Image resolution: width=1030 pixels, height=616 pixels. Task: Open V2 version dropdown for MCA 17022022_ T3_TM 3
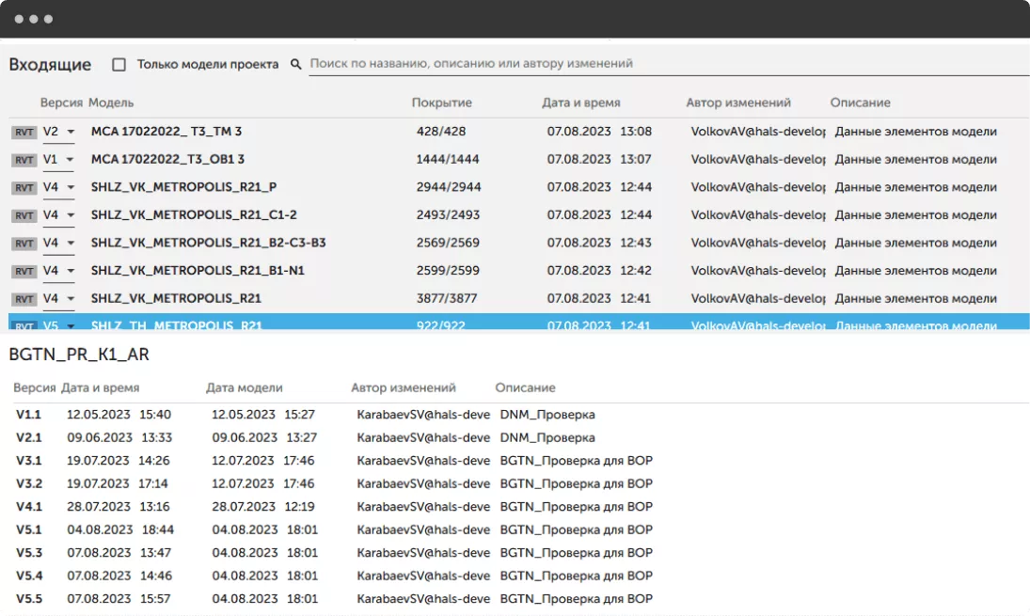click(x=69, y=133)
